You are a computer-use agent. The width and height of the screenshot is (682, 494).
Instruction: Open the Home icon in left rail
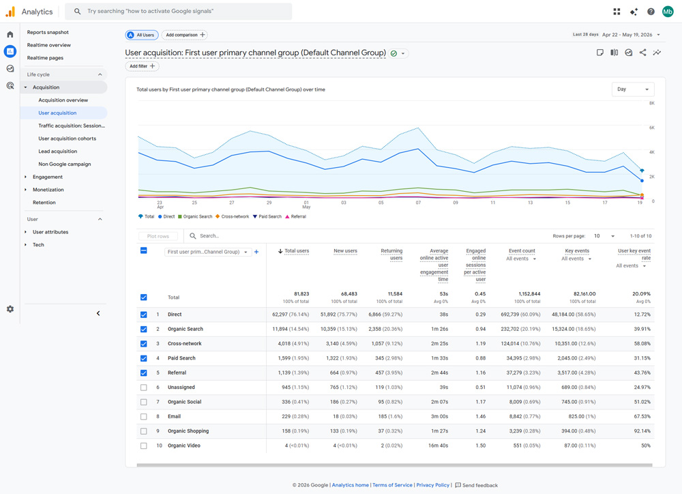(10, 34)
